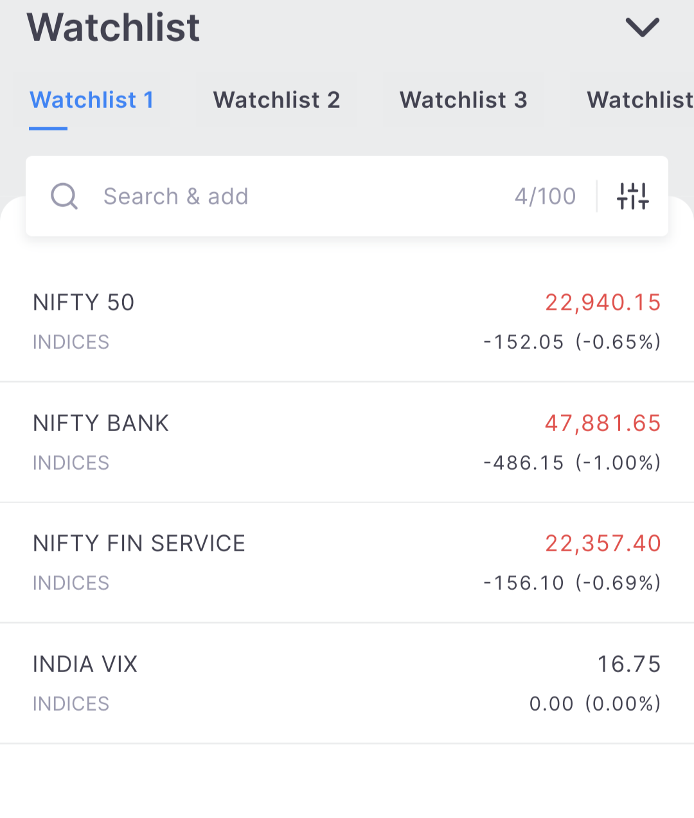Expand the Watchlist header chevron

[642, 27]
